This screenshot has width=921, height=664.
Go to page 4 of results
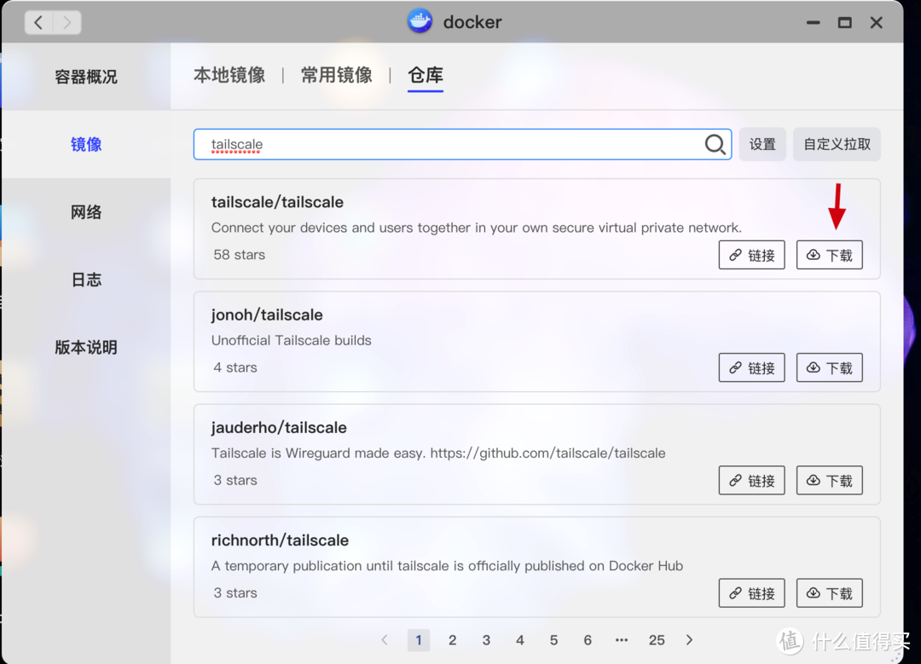point(520,640)
